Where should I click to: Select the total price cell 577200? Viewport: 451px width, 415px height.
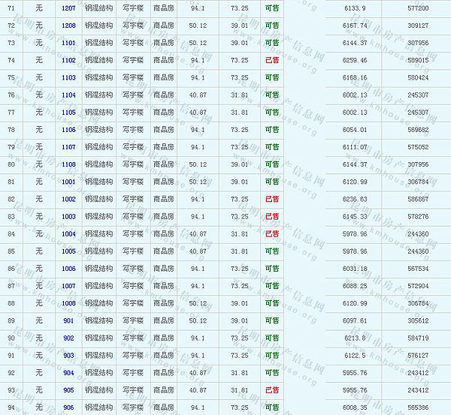click(x=417, y=8)
